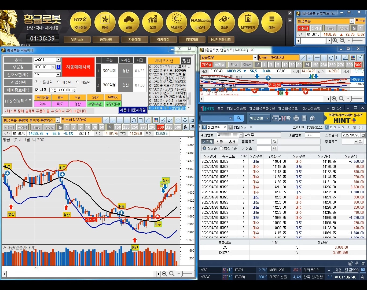This screenshot has width=367, height=290.
Task: Open 황금로봇 dropdown in NASDAQ-100 chart window
Action: pos(255,57)
